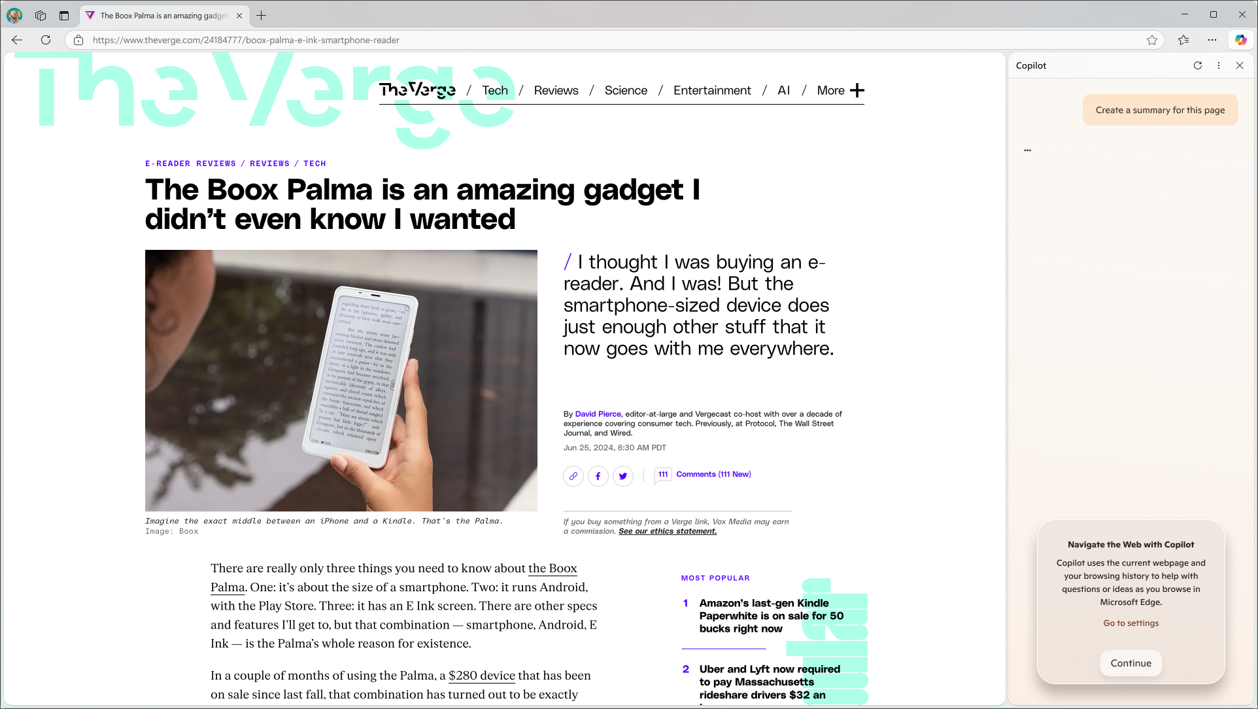Click the close Copilot panel icon
The height and width of the screenshot is (709, 1258).
coord(1239,65)
